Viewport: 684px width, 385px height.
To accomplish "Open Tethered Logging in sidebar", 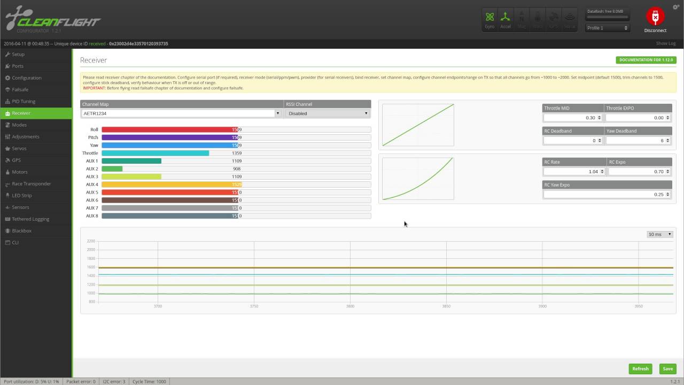I will point(36,219).
